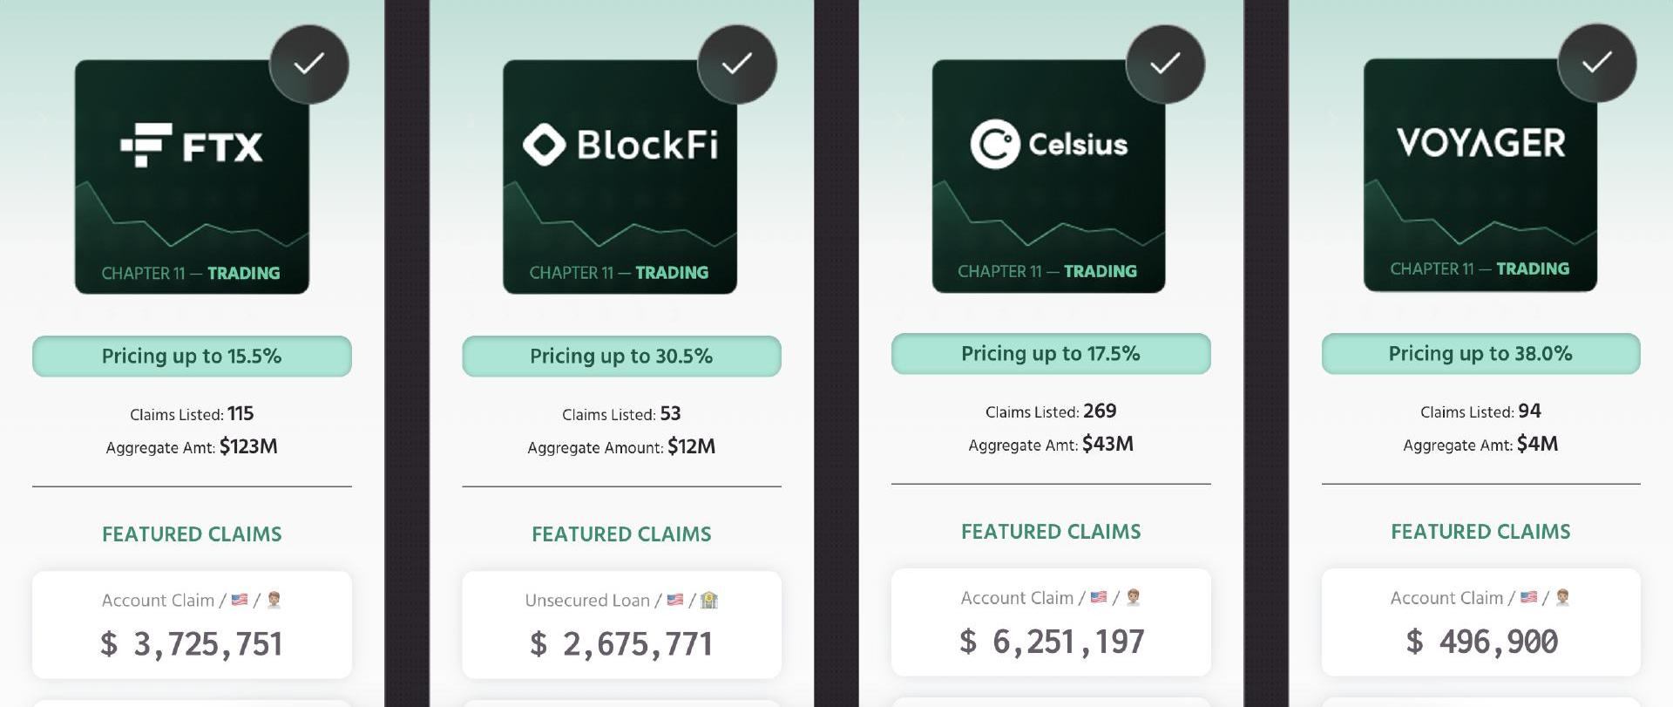1673x707 pixels.
Task: Click the BlockFi logo card
Action: [620, 177]
